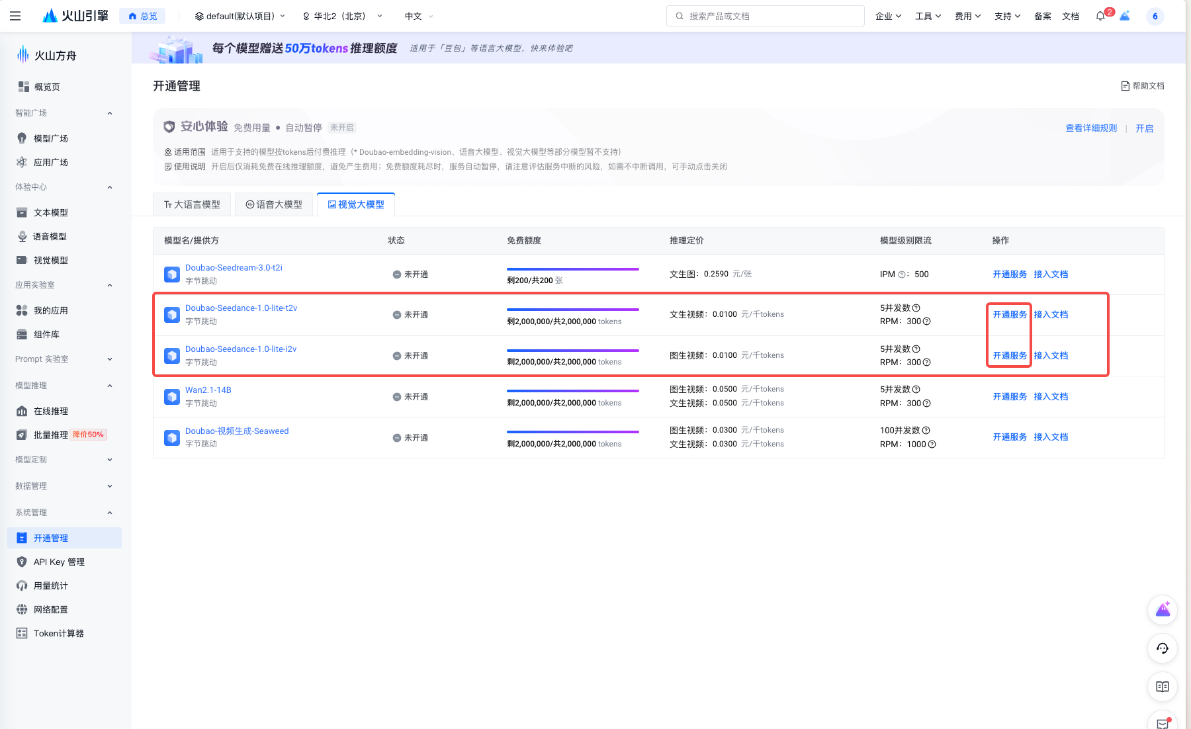Click the 用量统计 sidebar icon
The image size is (1191, 729).
pos(22,585)
